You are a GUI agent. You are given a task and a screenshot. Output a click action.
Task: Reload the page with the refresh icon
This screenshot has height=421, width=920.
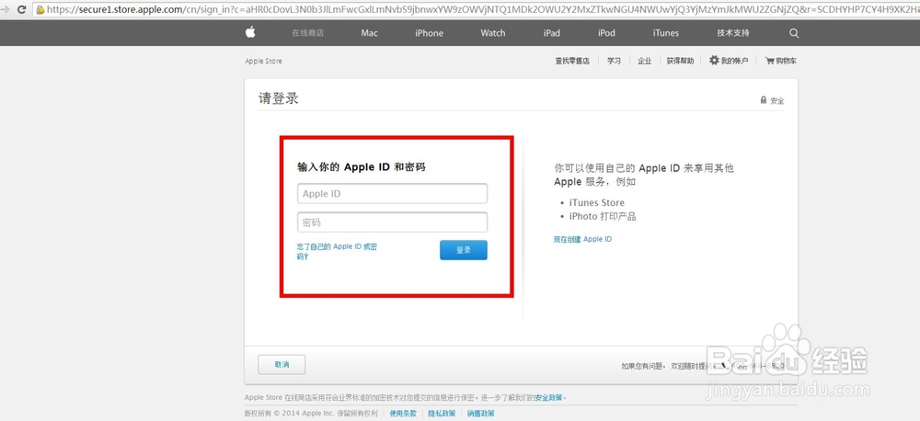[x=22, y=10]
